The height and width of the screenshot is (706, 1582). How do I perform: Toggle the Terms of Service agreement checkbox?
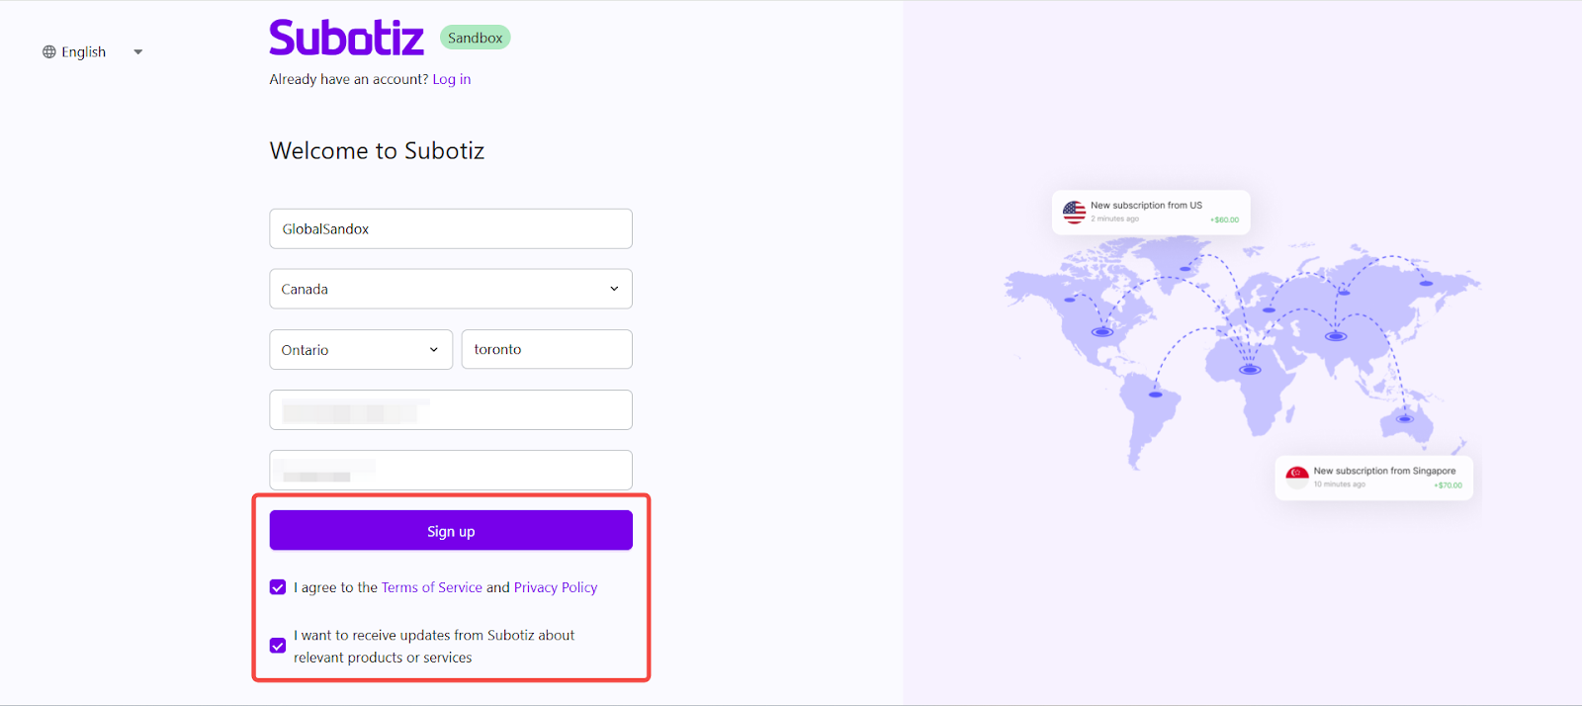278,587
